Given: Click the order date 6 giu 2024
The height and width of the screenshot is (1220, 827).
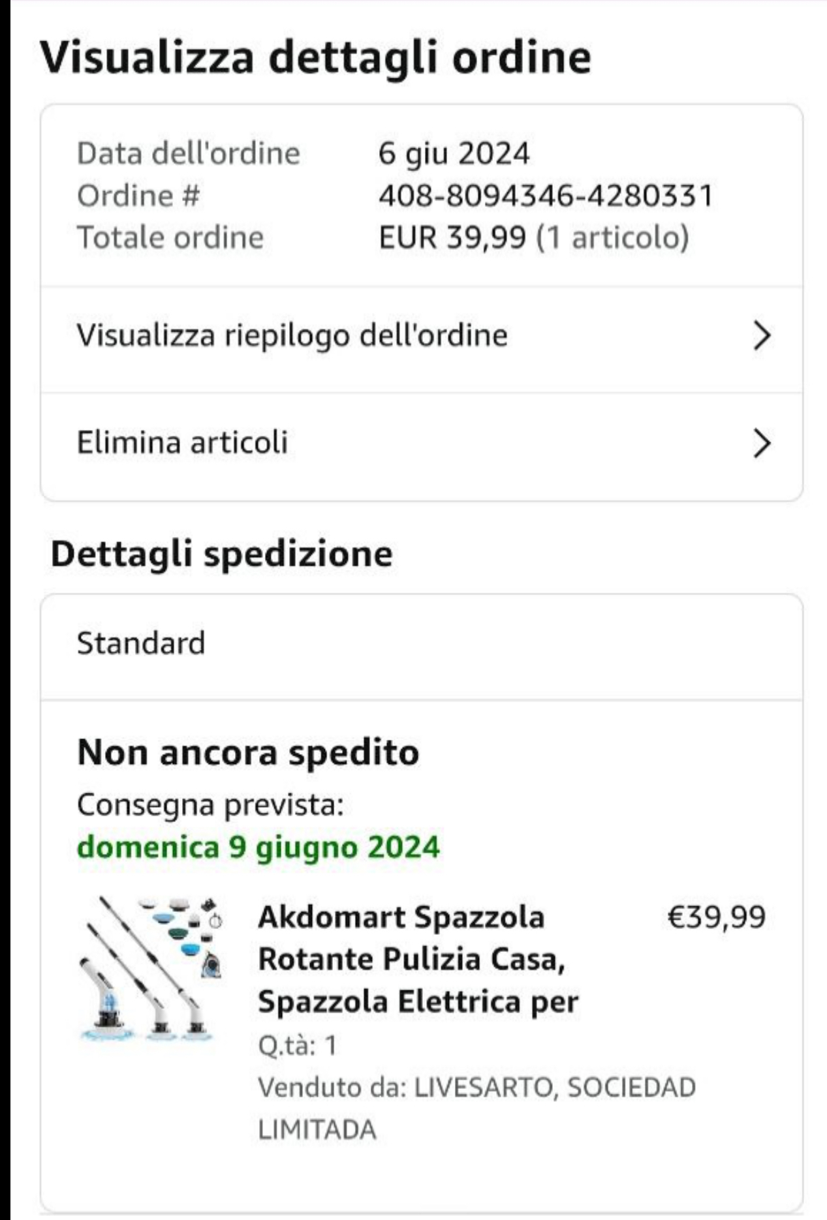Looking at the screenshot, I should pyautogui.click(x=454, y=154).
